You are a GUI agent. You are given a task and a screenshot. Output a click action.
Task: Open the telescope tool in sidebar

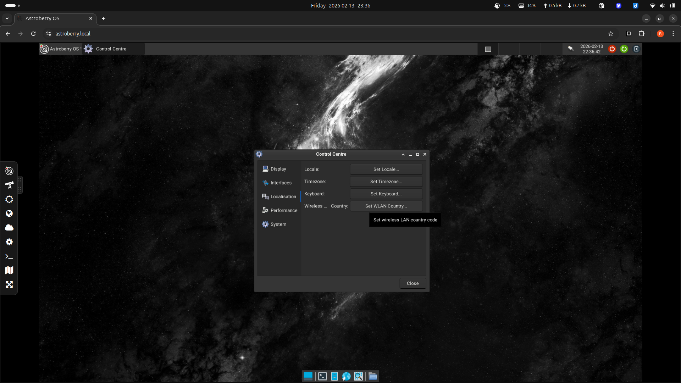click(9, 185)
